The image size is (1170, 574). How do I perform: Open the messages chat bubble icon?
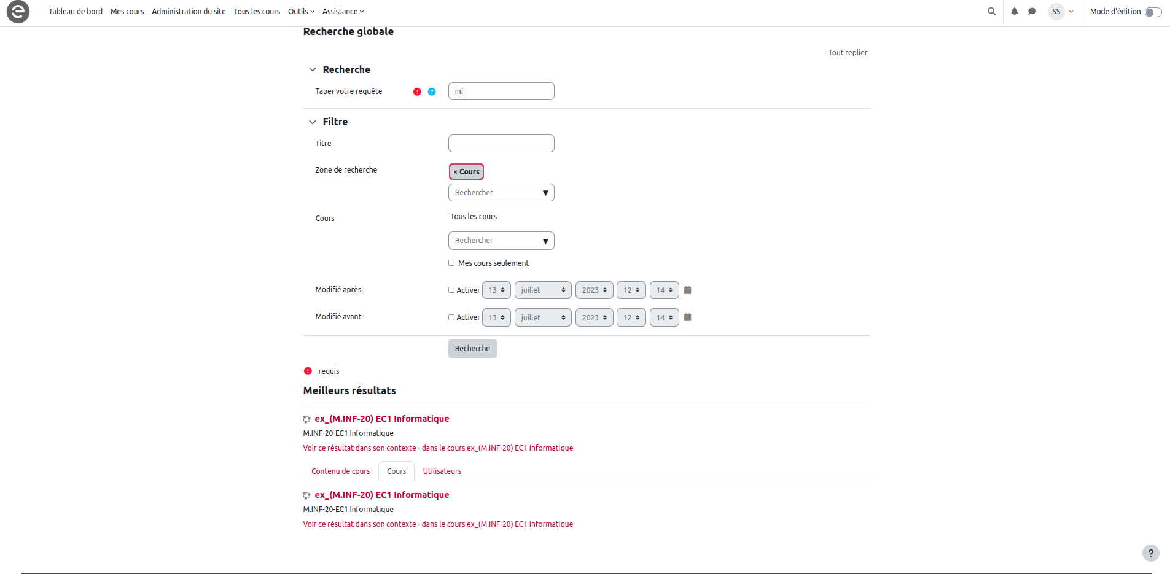pos(1032,11)
